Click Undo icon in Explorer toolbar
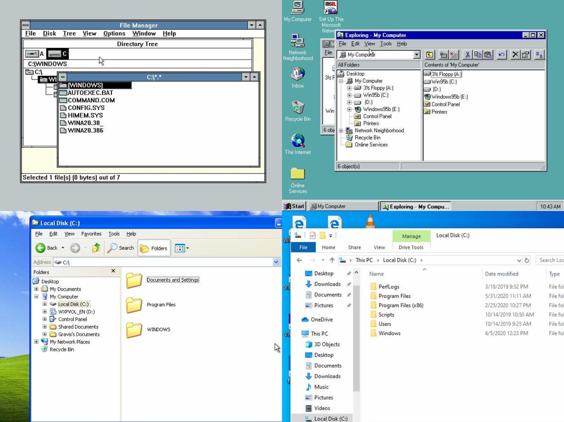 tap(502, 55)
